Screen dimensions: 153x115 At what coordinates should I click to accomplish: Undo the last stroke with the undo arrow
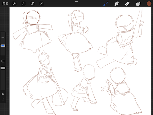click(3, 94)
